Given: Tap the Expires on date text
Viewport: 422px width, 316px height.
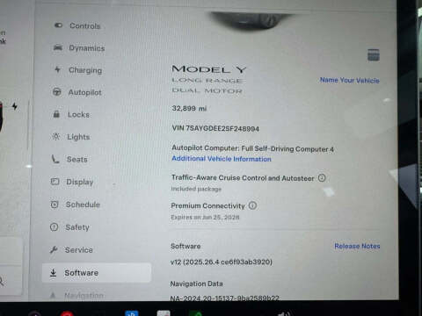Looking at the screenshot, I should (205, 217).
